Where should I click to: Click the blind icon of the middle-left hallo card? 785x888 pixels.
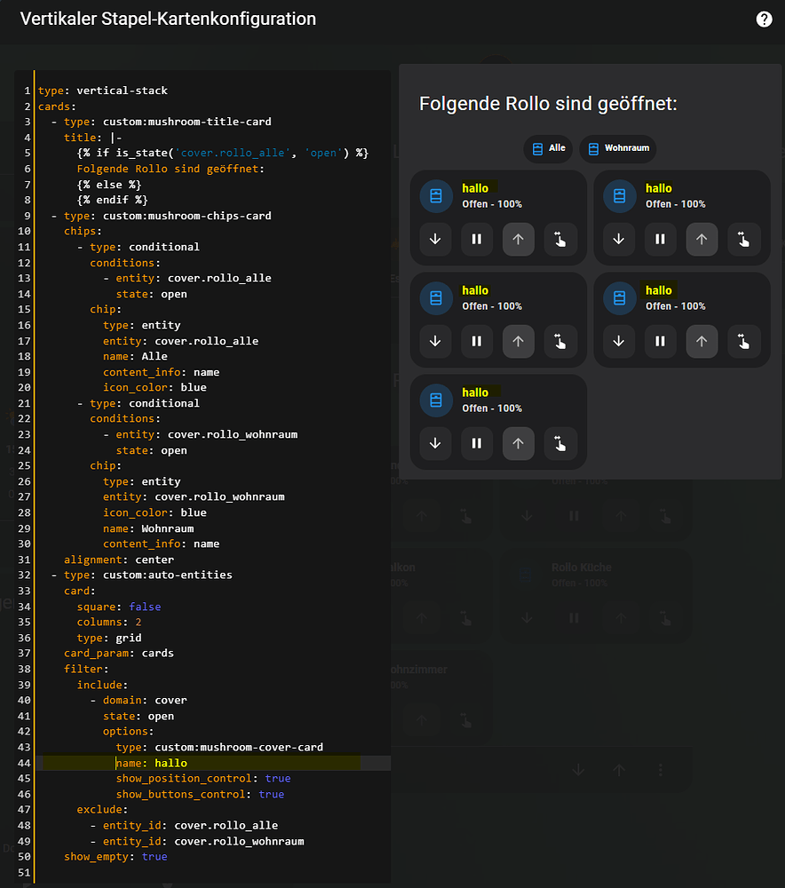(x=435, y=298)
